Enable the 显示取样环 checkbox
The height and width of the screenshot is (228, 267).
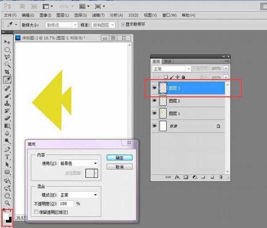(x=122, y=25)
